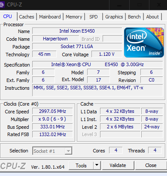Minimize the CPU-Z window
This screenshot has height=176, width=167.
(x=119, y=5)
